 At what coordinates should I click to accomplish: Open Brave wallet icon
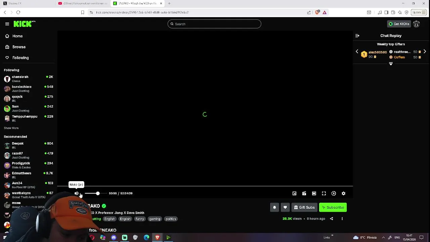pyautogui.click(x=393, y=12)
